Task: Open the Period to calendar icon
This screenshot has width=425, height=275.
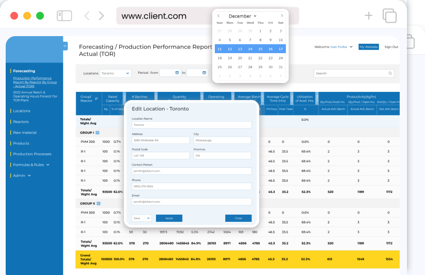Action: [x=204, y=73]
